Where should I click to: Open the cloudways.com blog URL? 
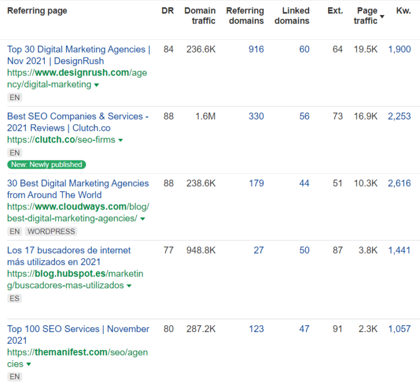pyautogui.click(x=78, y=212)
